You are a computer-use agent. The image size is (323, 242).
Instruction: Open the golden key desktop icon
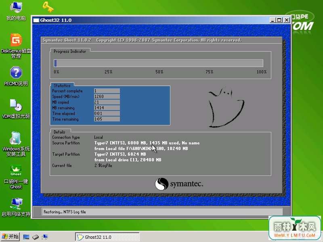coord(48,7)
